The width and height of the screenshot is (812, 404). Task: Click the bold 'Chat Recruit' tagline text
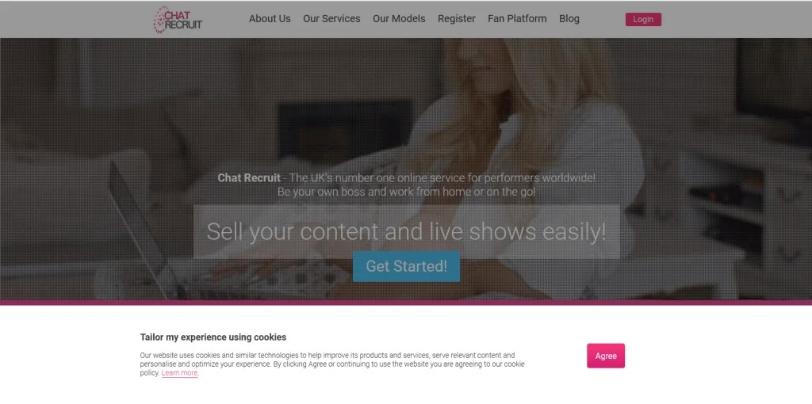248,178
